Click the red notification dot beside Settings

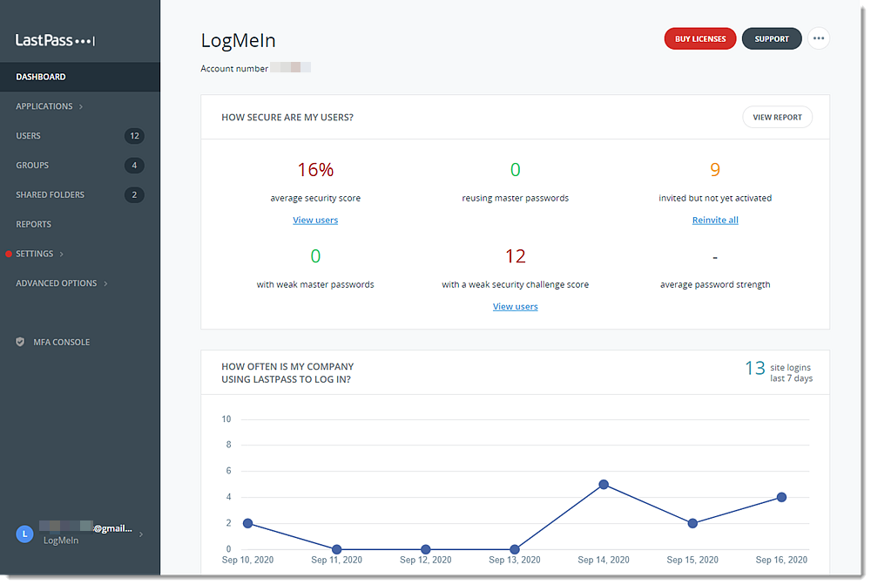(x=9, y=254)
